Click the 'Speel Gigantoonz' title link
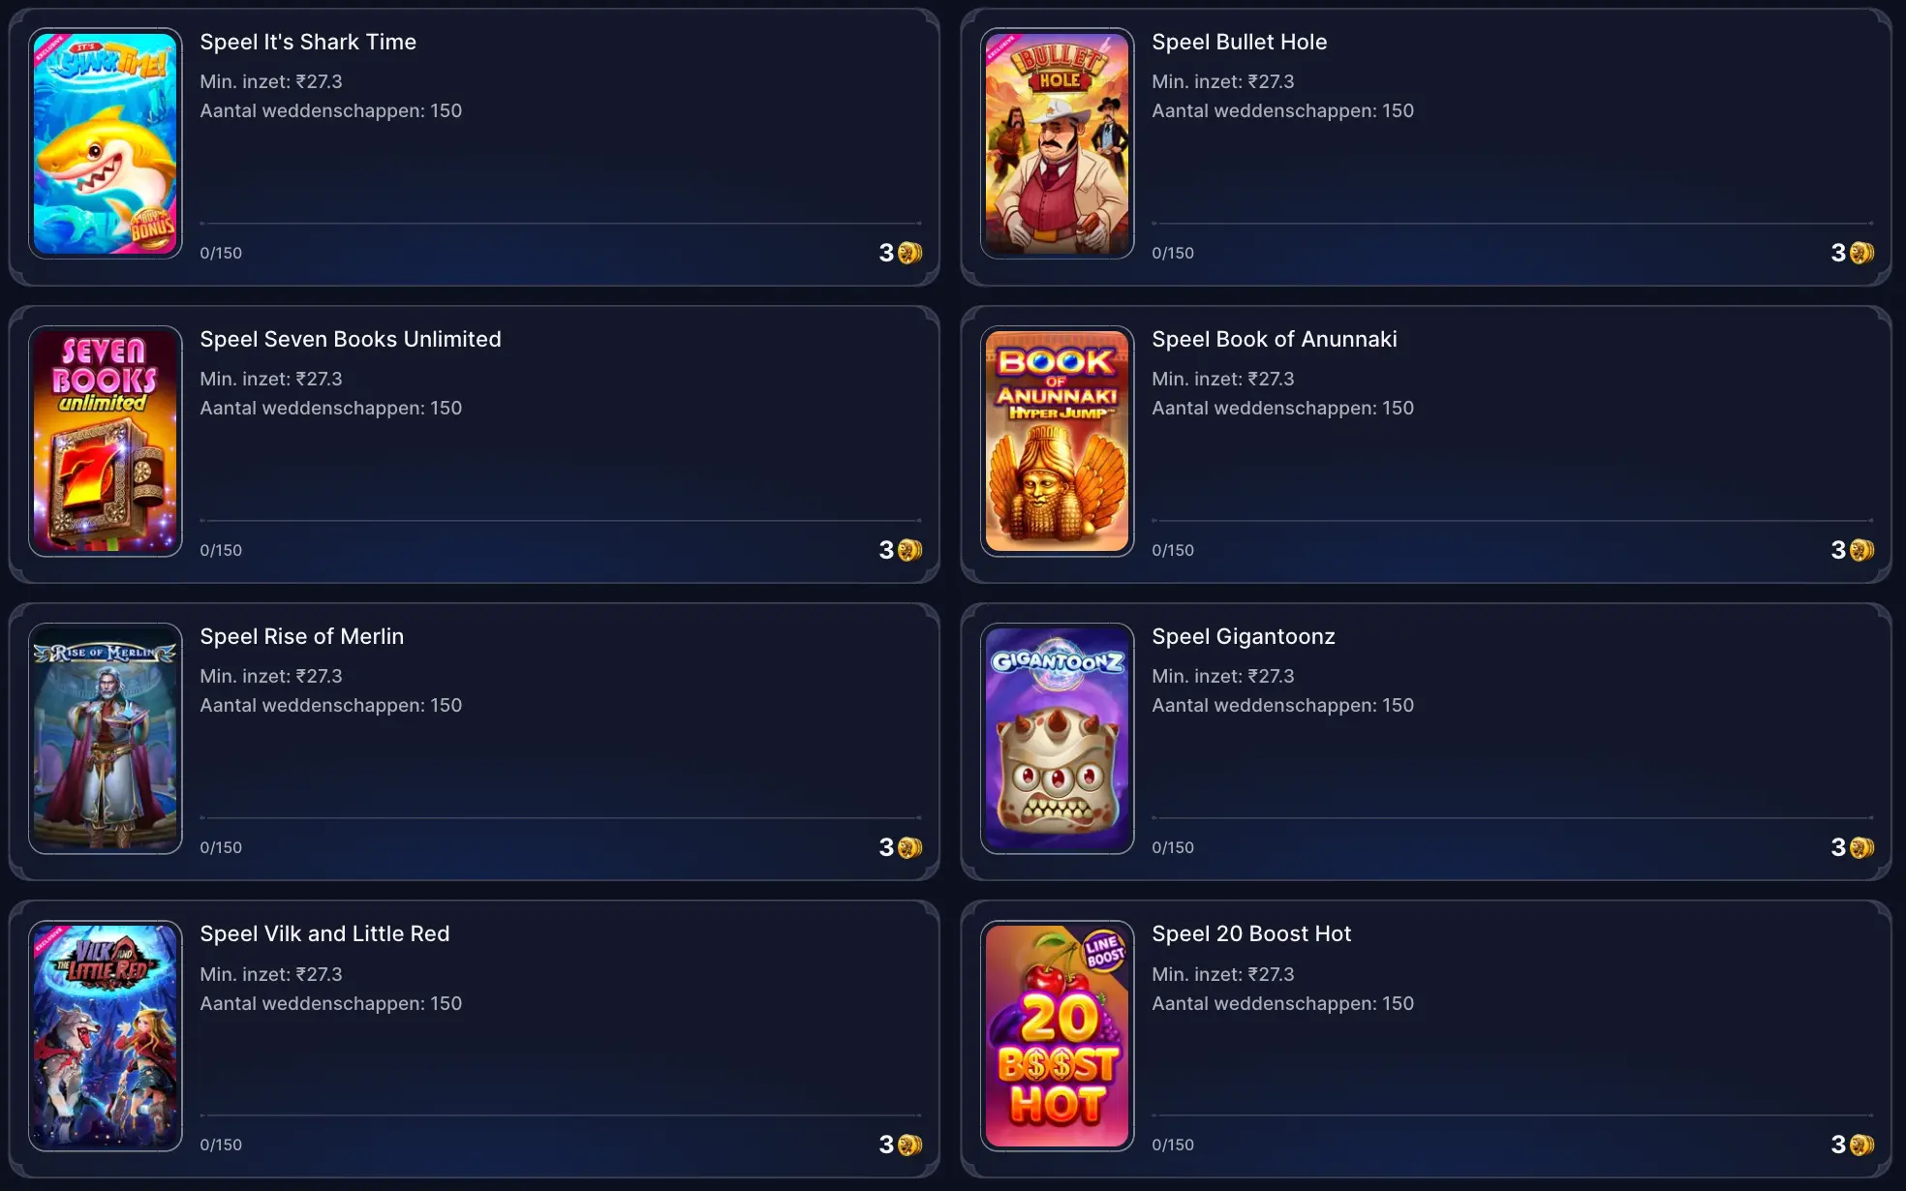 click(x=1244, y=636)
